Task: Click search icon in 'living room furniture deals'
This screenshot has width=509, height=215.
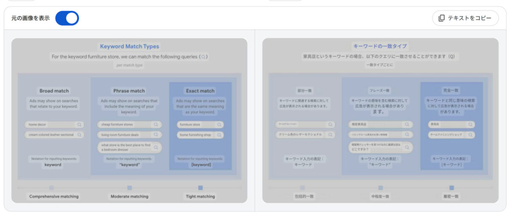Action: coord(156,135)
